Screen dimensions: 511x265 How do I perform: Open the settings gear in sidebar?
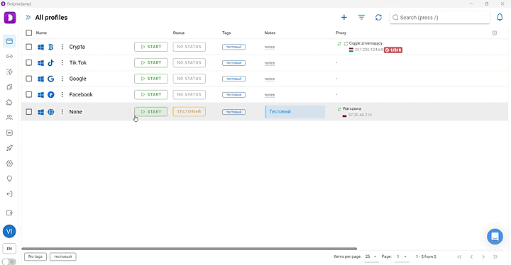(x=9, y=164)
